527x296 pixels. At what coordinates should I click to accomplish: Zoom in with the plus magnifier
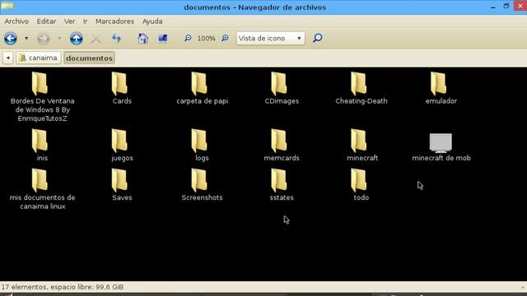pyautogui.click(x=225, y=38)
